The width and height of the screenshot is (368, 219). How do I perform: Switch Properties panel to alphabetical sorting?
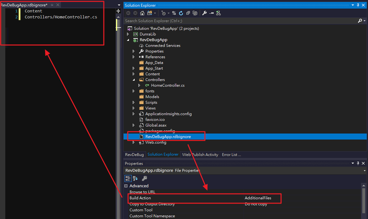coord(136,178)
